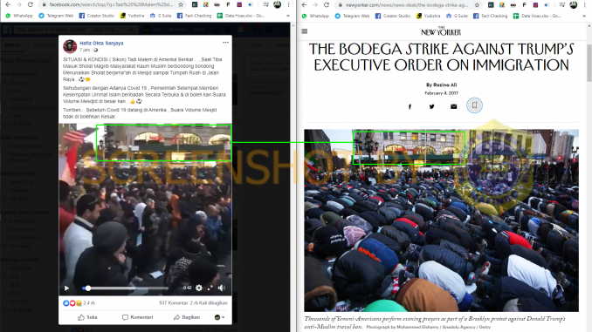Open profile avatar in the New Yorker browser toolbar
The image size is (592, 332).
click(573, 4)
